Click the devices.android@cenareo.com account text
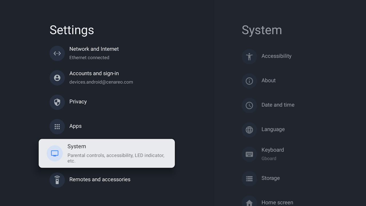Viewport: 366px width, 206px height. click(101, 82)
